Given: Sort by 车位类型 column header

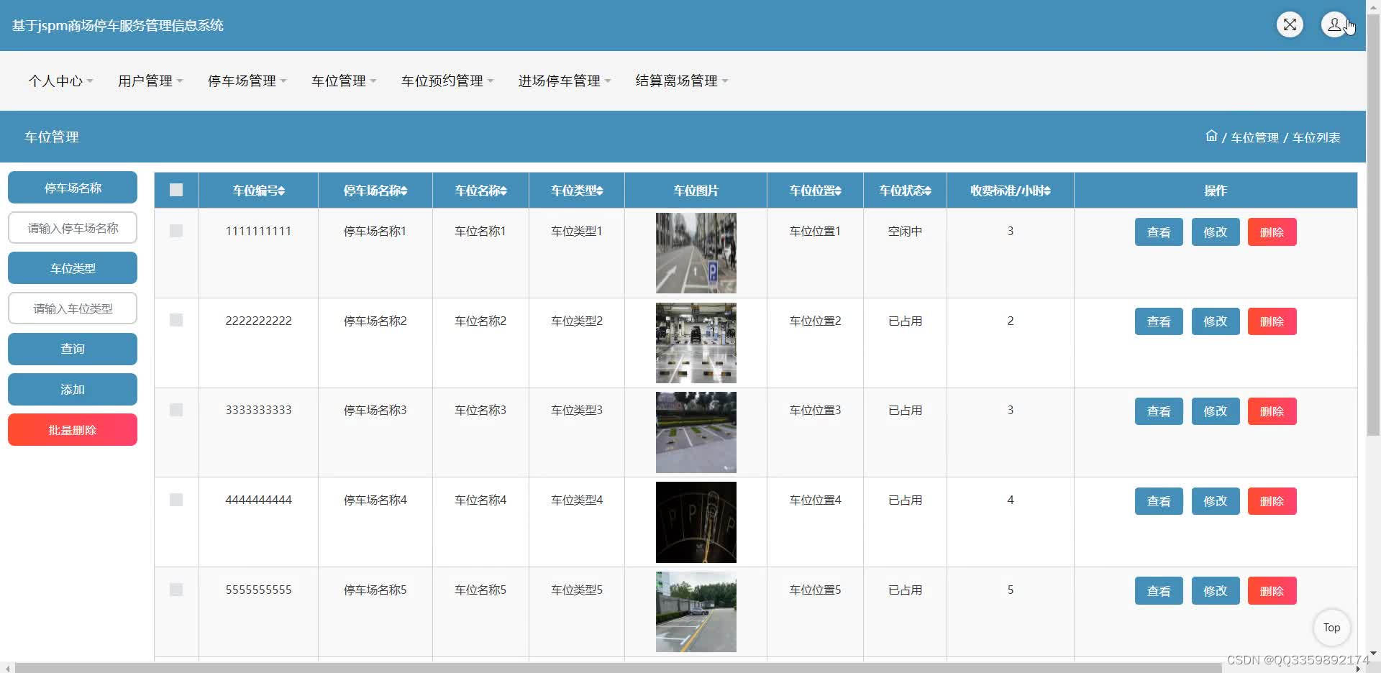Looking at the screenshot, I should pyautogui.click(x=577, y=191).
